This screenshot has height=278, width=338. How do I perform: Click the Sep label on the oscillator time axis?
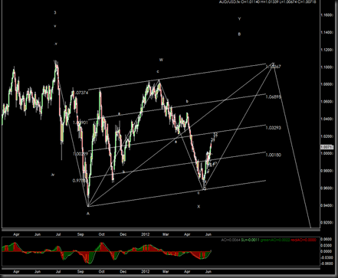coord(80,272)
